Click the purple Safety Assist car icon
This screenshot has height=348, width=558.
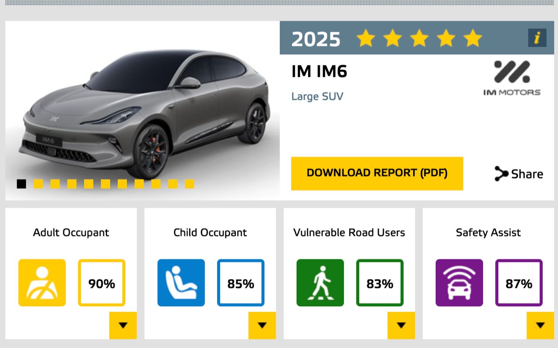pos(459,283)
